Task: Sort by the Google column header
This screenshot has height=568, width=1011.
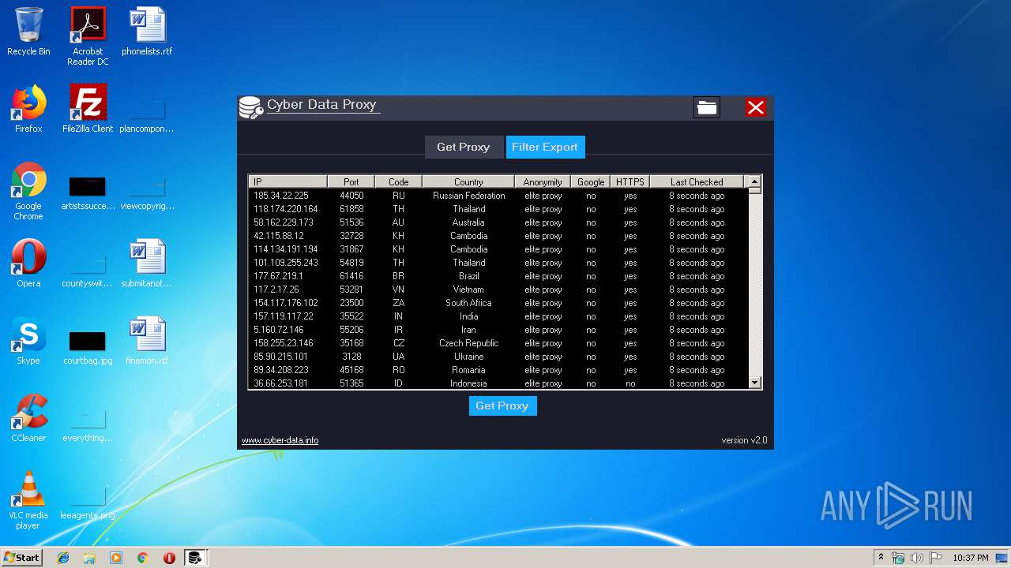Action: [591, 181]
